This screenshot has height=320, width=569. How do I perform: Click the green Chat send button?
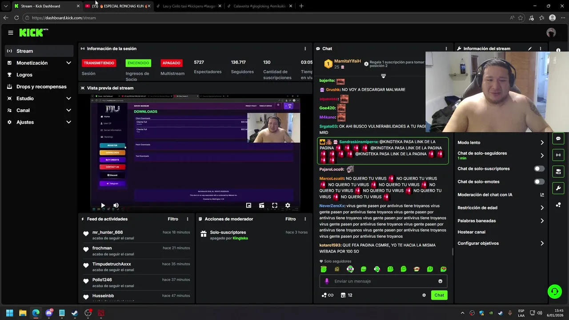click(439, 295)
